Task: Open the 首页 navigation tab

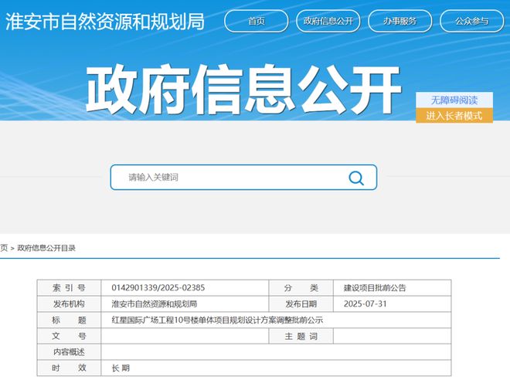Action: point(256,21)
